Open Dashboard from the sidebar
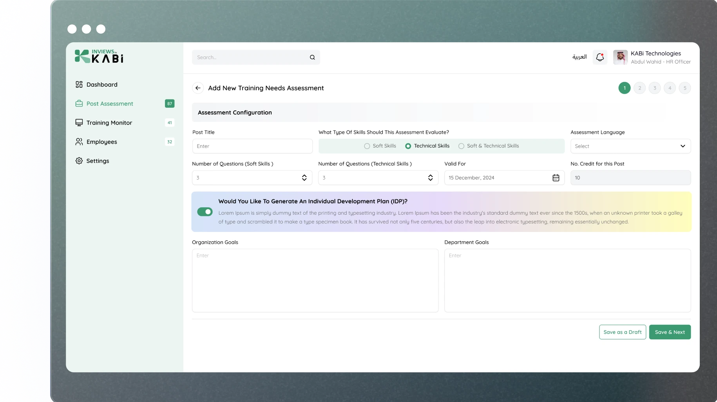 pos(96,85)
